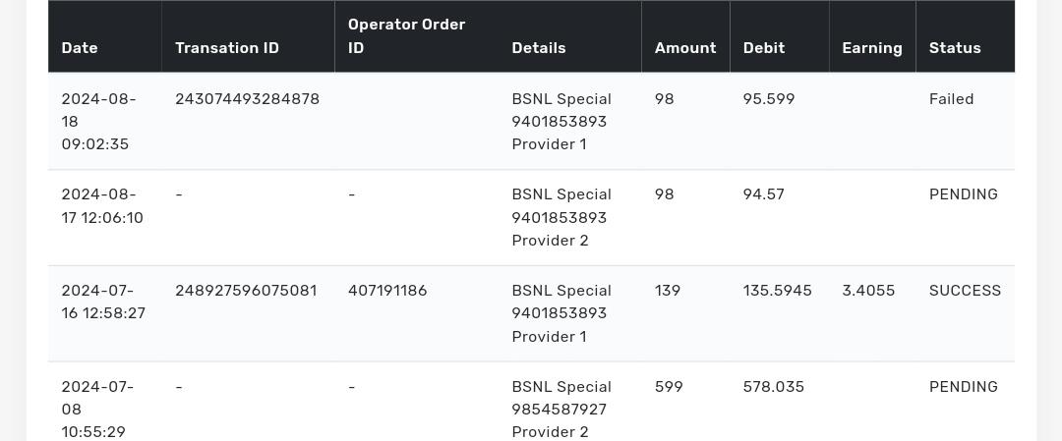
Task: Click the Details column header
Action: [x=539, y=48]
